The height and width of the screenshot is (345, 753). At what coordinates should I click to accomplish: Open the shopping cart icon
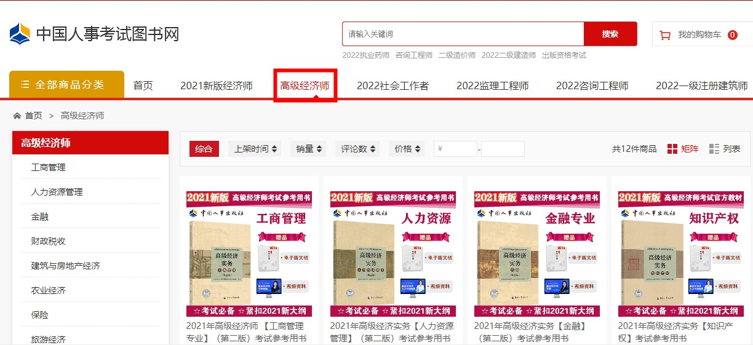point(665,35)
